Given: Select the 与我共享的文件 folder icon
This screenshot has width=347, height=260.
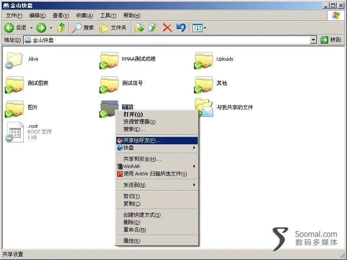Looking at the screenshot, I should [x=204, y=107].
